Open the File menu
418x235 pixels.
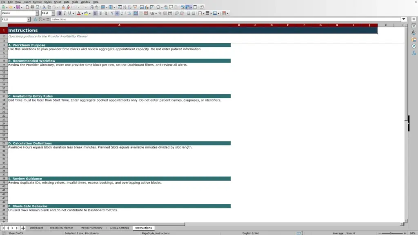pyautogui.click(x=3, y=2)
